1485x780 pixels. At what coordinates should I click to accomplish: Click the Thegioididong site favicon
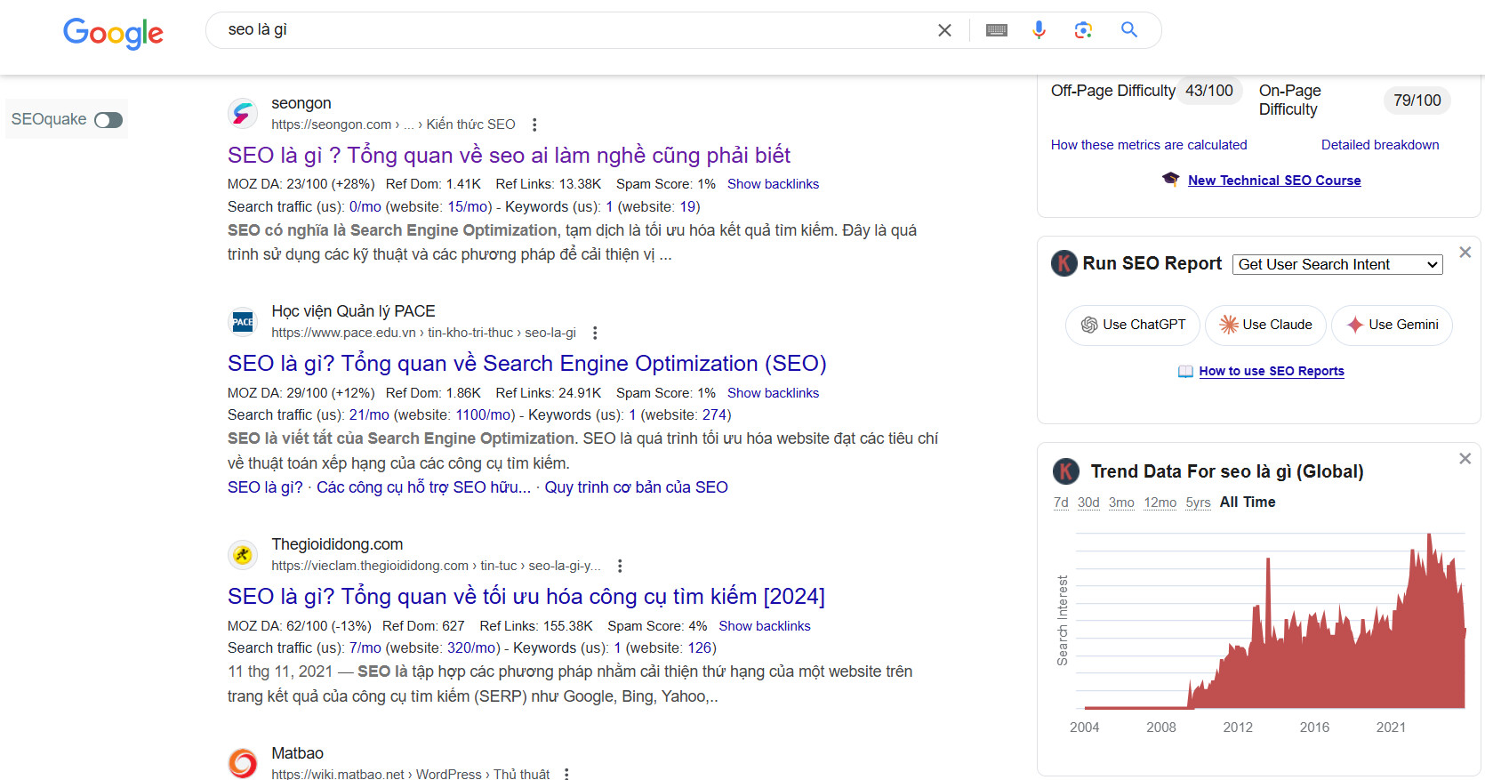pyautogui.click(x=243, y=555)
